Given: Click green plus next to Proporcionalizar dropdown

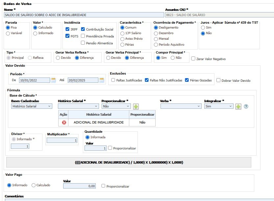Looking at the screenshot, I should coord(136,106).
